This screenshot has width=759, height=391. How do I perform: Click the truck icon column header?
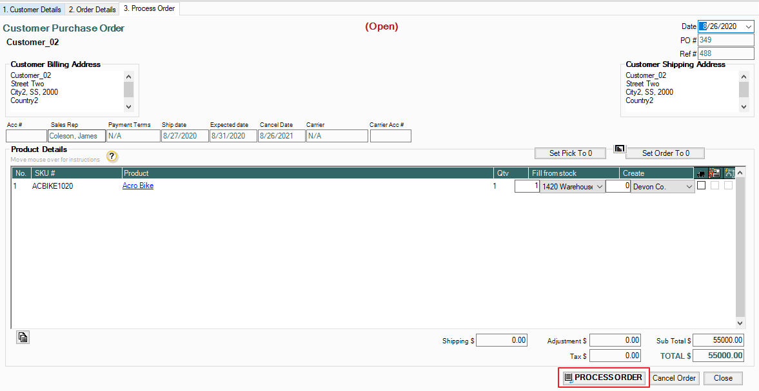[701, 173]
